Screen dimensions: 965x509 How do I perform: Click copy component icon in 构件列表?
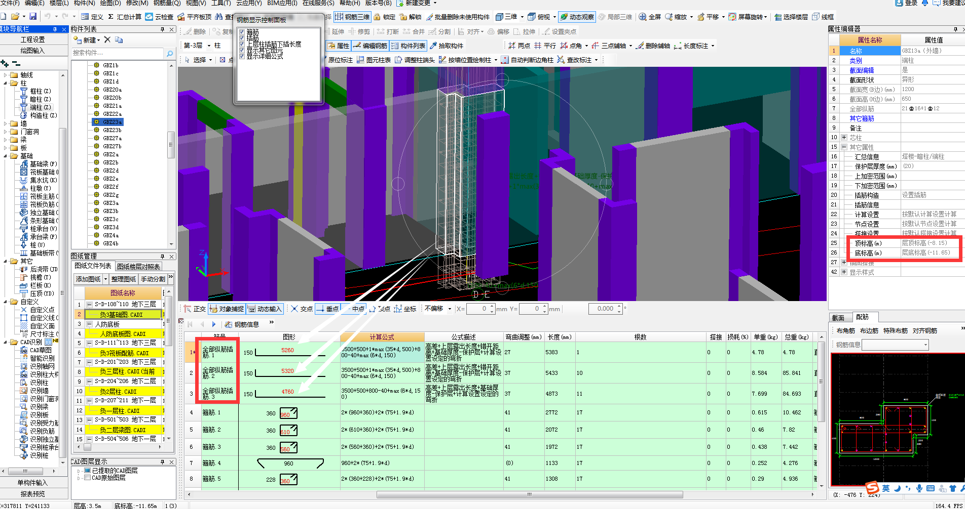119,39
